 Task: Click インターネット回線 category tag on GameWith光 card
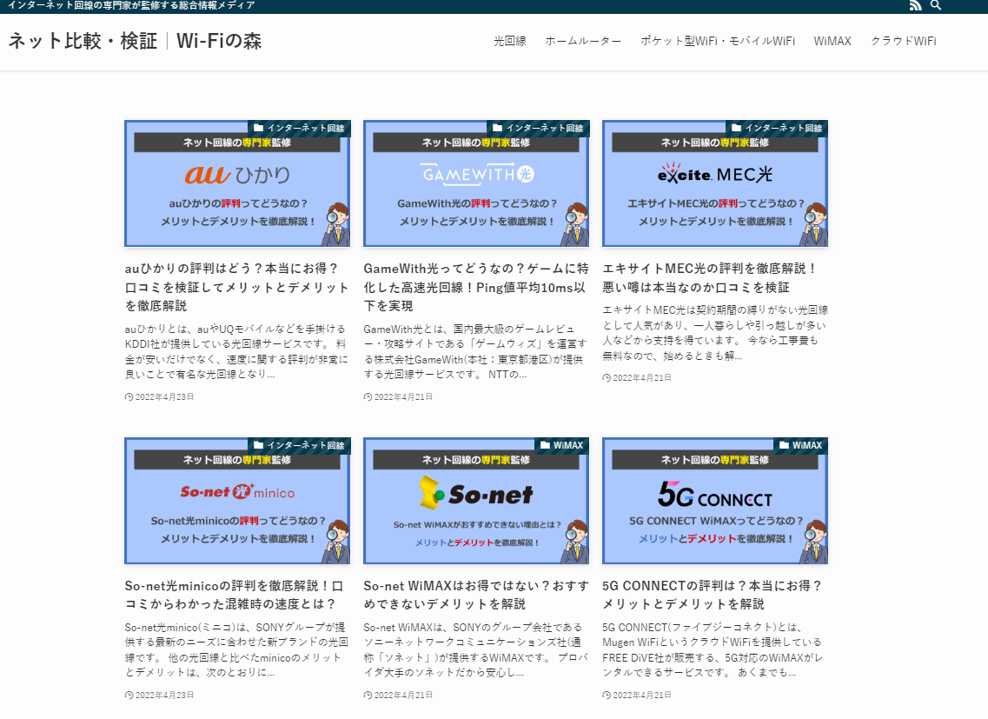[538, 128]
